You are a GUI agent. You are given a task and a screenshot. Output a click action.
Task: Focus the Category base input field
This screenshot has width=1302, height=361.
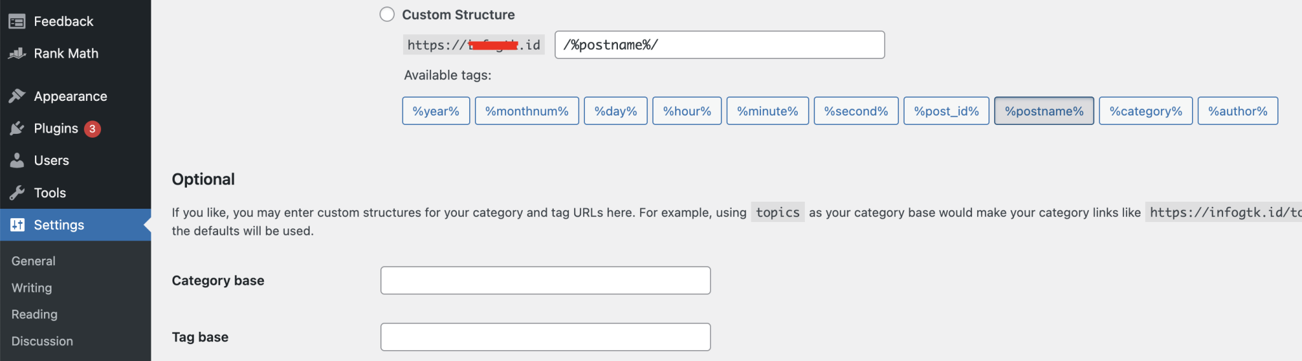(x=545, y=280)
